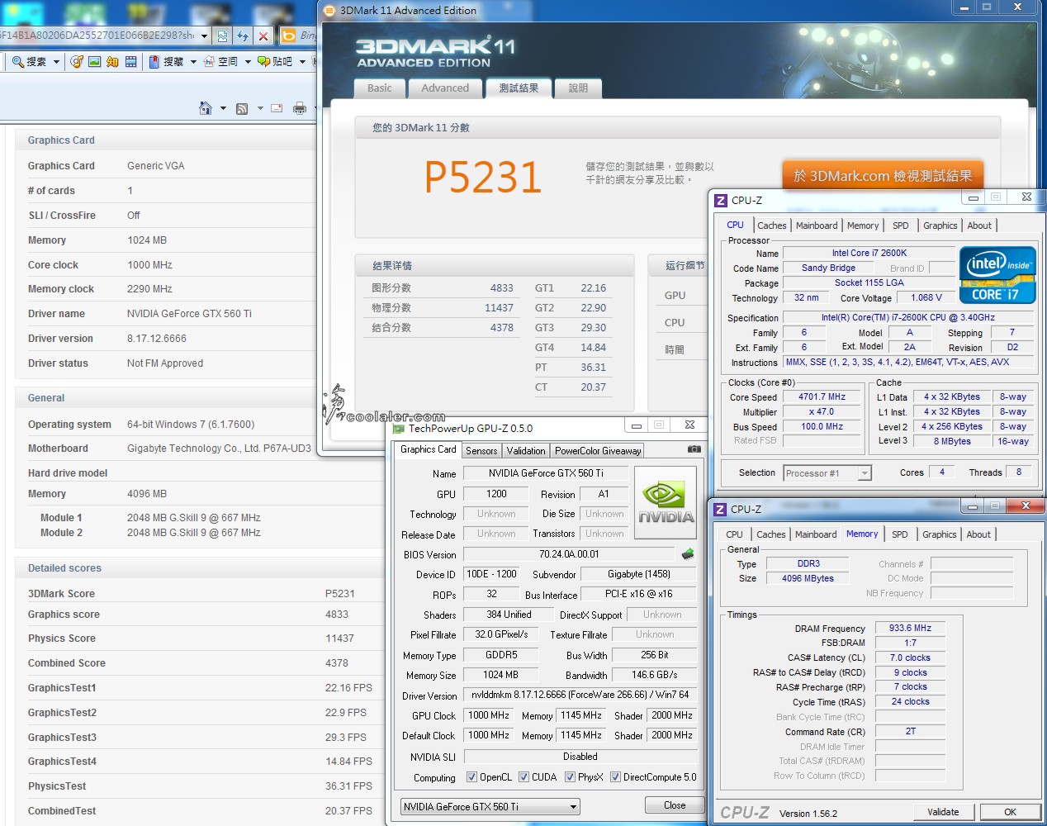Open GPU-Z Validation tab

(x=526, y=451)
